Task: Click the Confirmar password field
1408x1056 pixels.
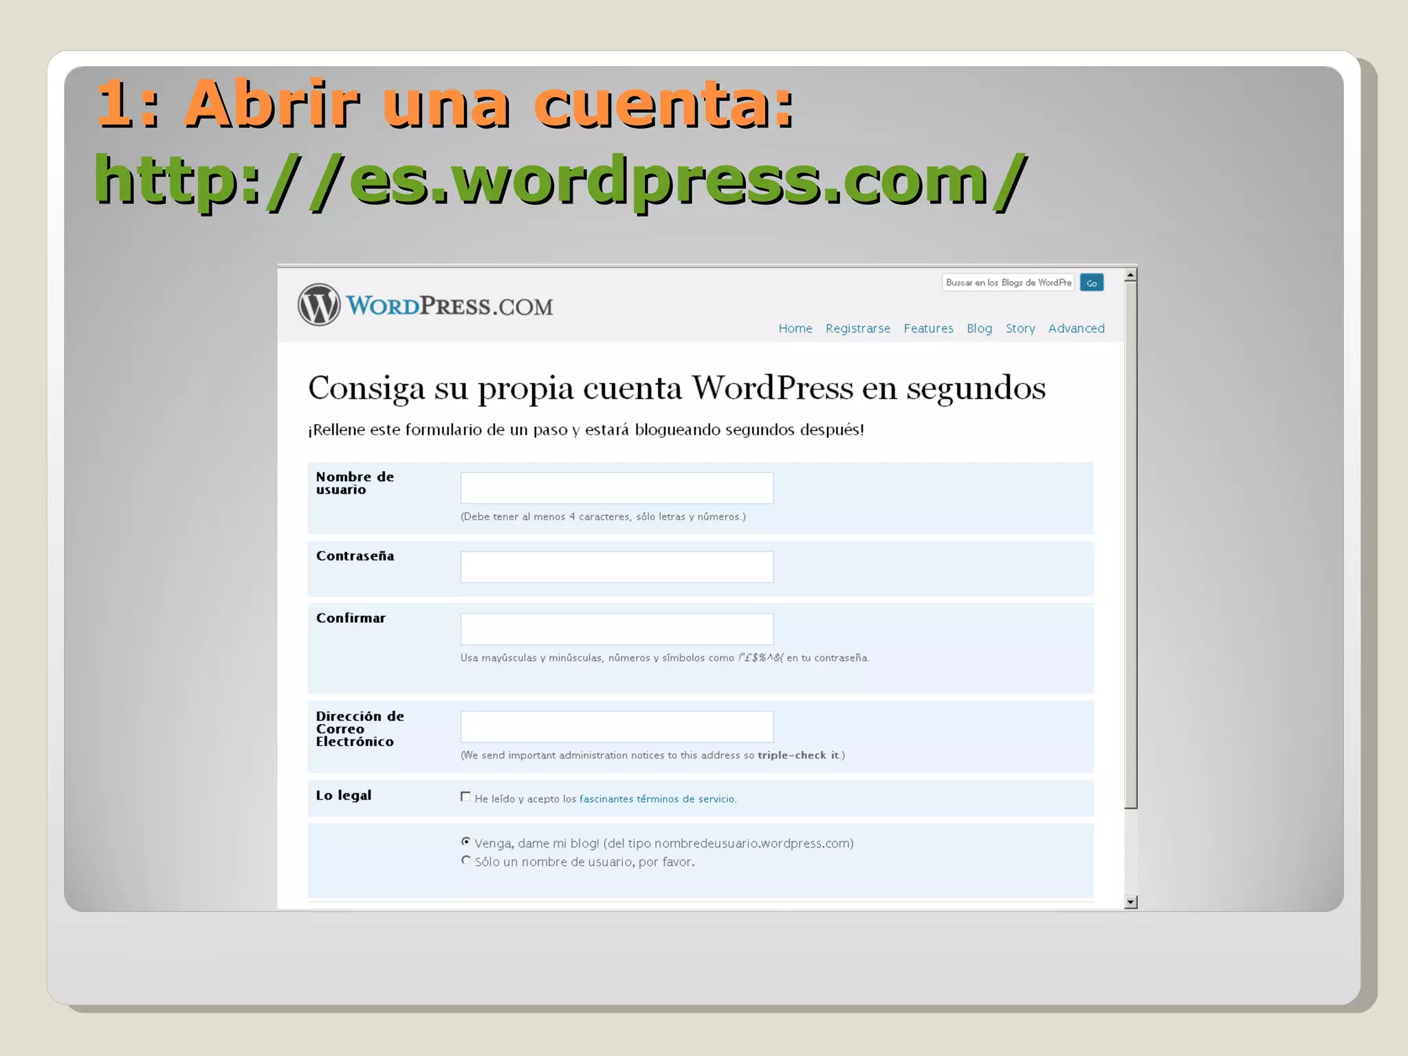Action: [x=617, y=629]
